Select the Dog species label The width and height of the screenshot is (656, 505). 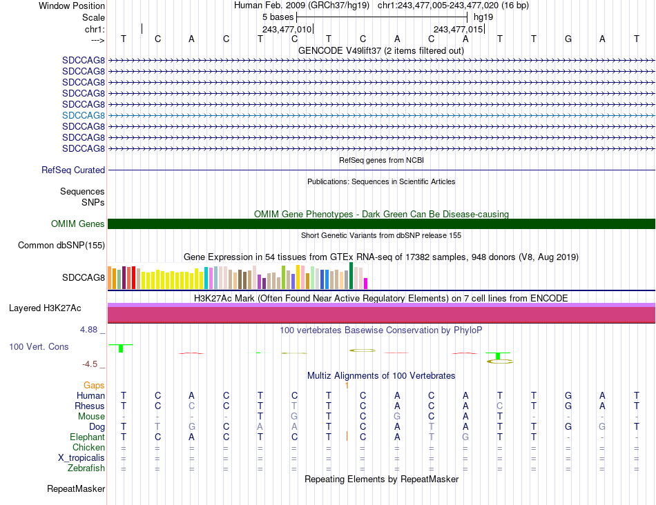pyautogui.click(x=97, y=427)
